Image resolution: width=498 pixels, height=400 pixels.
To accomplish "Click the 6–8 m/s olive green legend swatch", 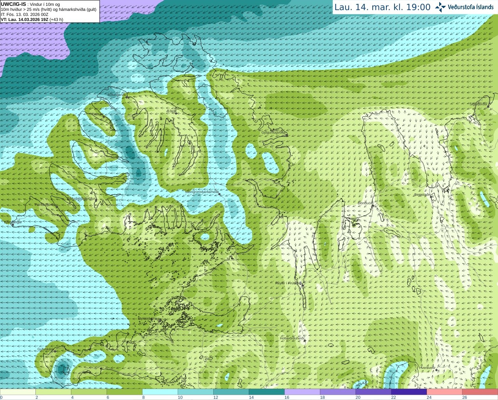I will [x=124, y=392].
